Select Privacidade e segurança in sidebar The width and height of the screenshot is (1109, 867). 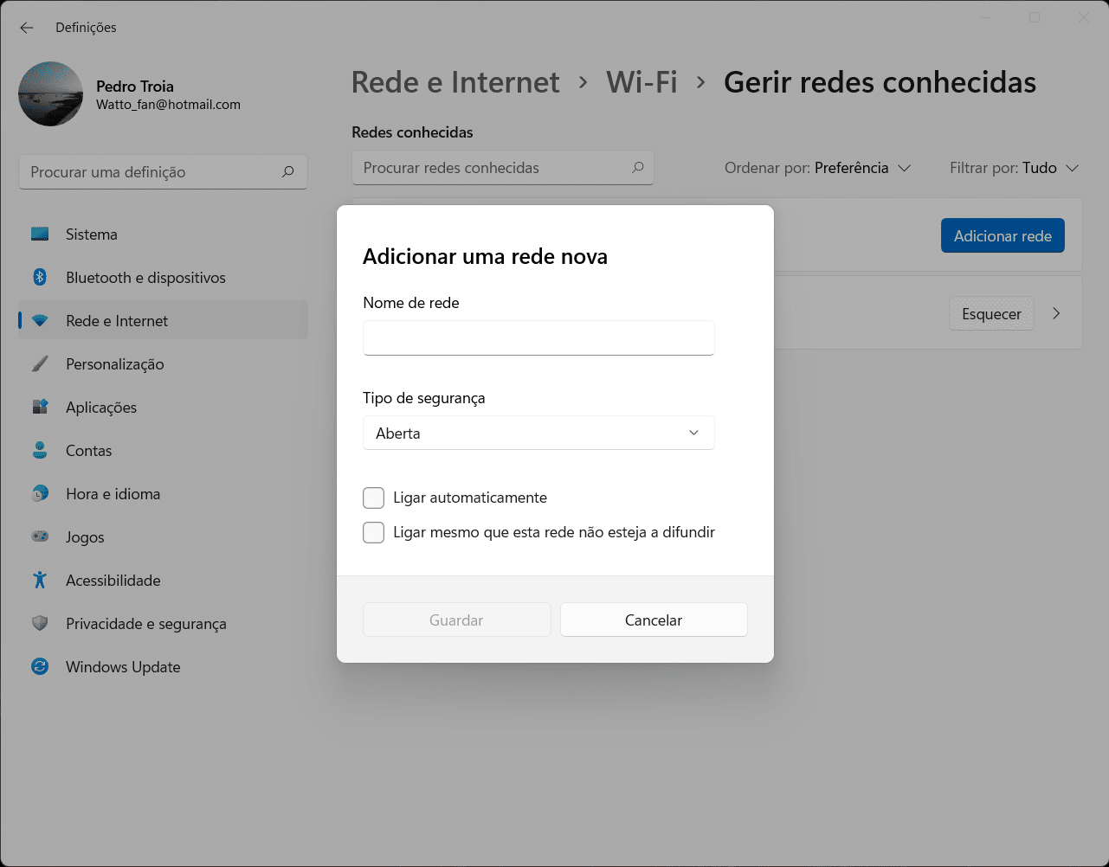point(145,624)
